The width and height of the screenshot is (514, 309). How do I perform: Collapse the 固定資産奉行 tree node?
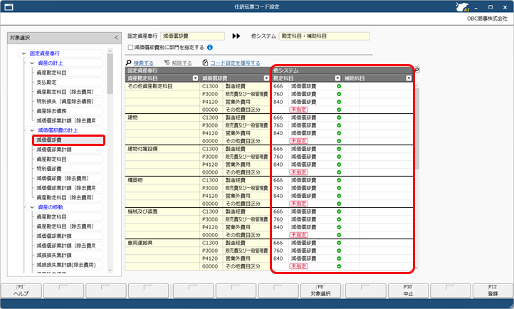(24, 53)
